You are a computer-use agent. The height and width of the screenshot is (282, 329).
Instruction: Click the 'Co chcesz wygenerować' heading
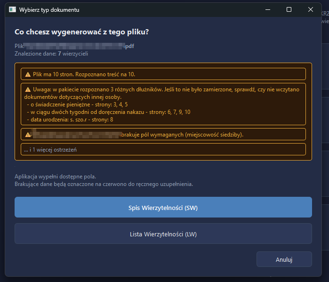pyautogui.click(x=81, y=32)
